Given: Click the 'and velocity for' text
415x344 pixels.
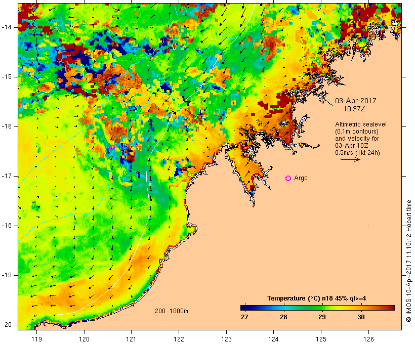Looking at the screenshot, I should coord(357,139).
